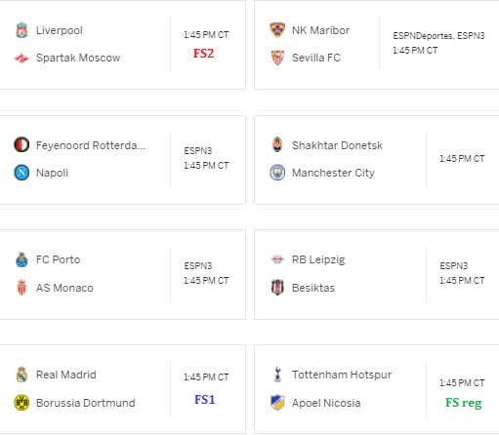Open the AS Monaco team name
Image resolution: width=499 pixels, height=435 pixels.
click(x=64, y=288)
